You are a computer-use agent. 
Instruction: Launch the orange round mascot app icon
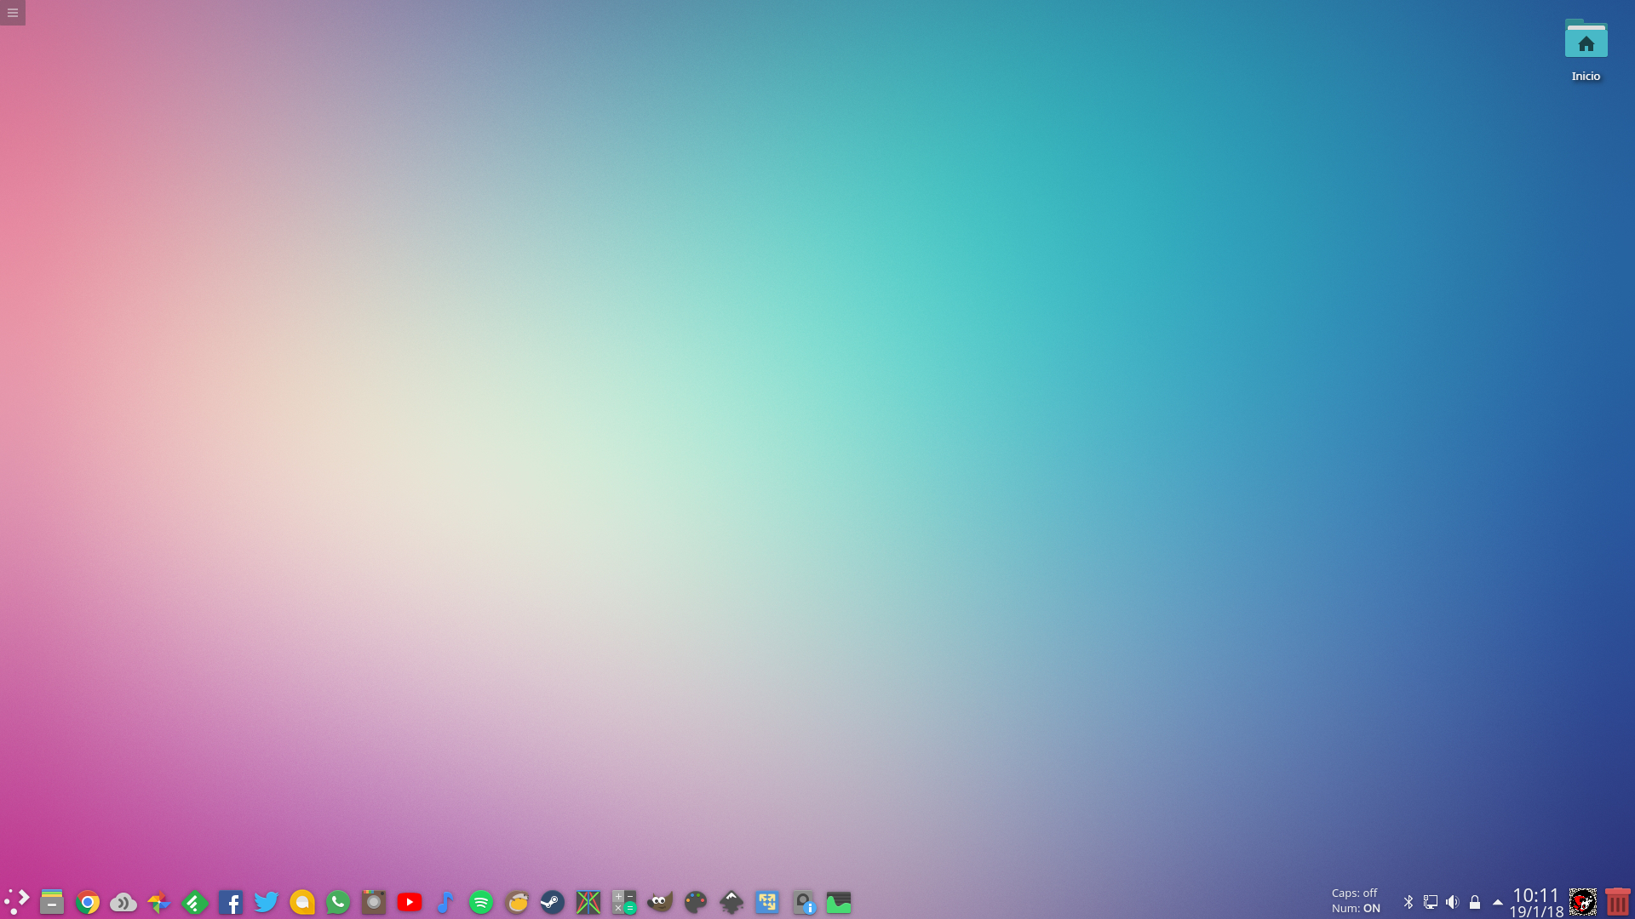point(517,902)
